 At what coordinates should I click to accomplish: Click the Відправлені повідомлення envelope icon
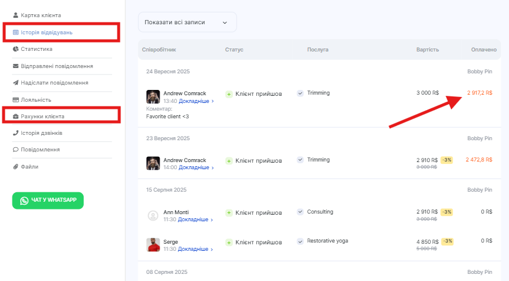15,66
